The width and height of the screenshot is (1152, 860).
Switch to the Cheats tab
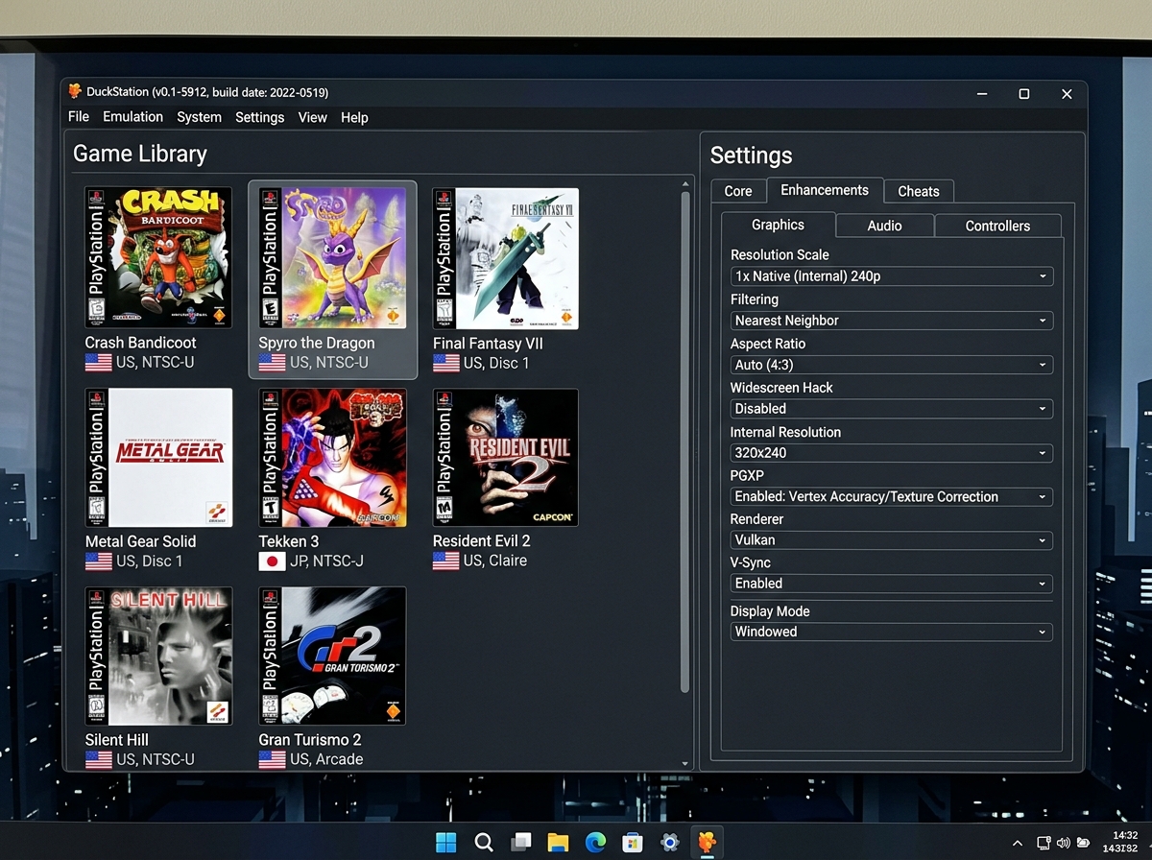click(918, 191)
